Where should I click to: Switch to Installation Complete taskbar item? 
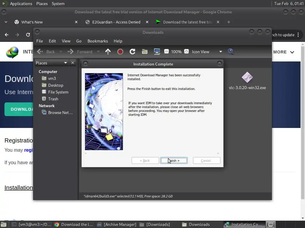(244, 224)
